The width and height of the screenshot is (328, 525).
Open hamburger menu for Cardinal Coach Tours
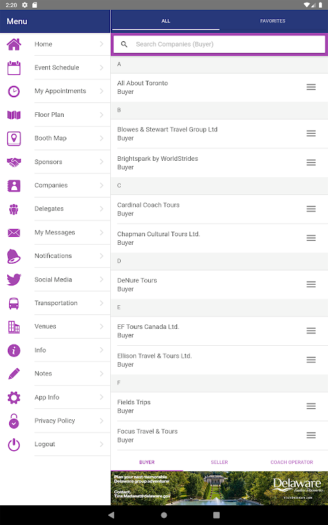tap(311, 209)
